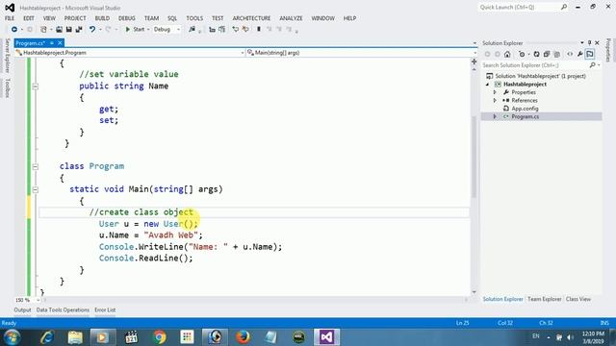Close the Program.cs tab
Screen dimensions: 616x346
60,43
